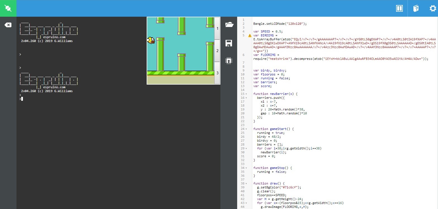The width and height of the screenshot is (438, 209).
Task: Click 'barriers = [];' line
Action: pyautogui.click(x=270, y=144)
